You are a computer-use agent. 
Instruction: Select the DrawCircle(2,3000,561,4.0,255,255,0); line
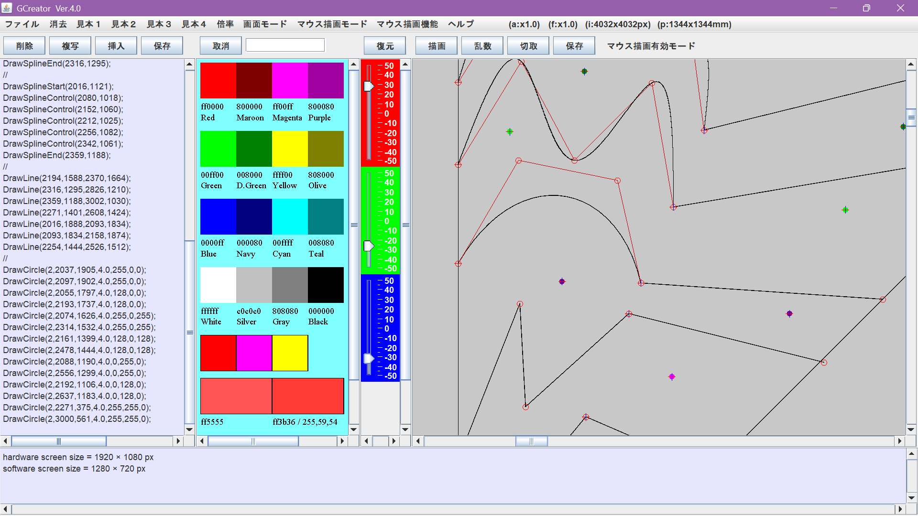(77, 419)
